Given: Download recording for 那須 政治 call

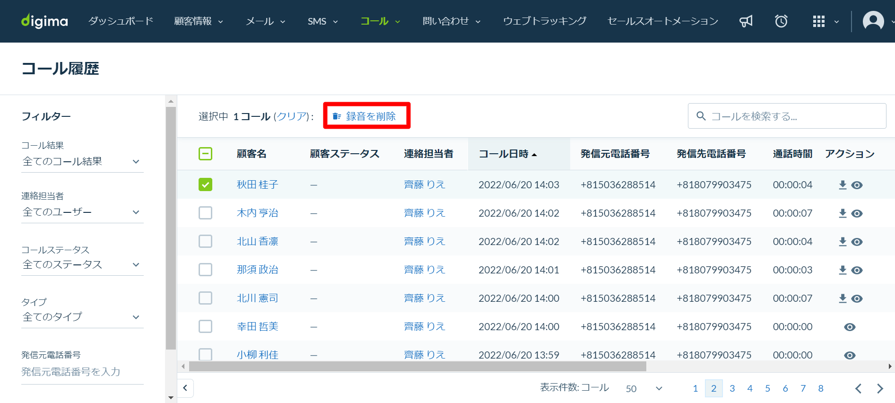Looking at the screenshot, I should pos(843,270).
